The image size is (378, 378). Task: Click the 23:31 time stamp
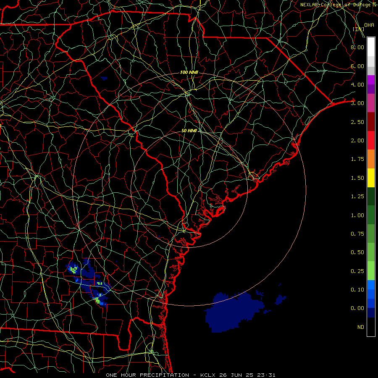266,375
